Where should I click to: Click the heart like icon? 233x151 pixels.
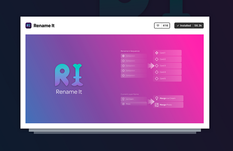click(x=158, y=26)
